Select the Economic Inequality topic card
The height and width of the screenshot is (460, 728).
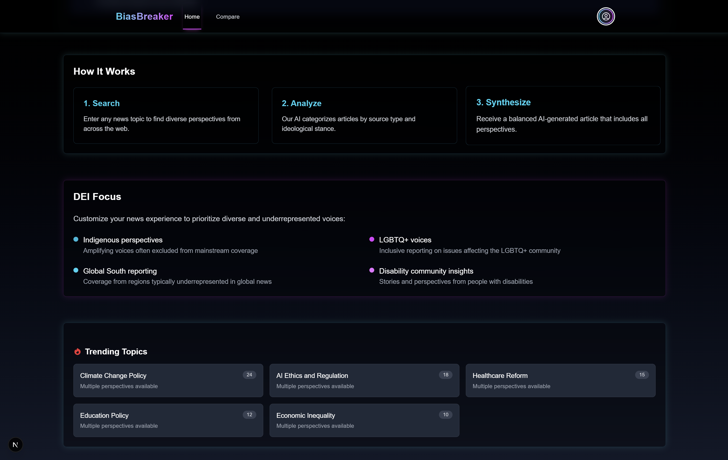(364, 420)
